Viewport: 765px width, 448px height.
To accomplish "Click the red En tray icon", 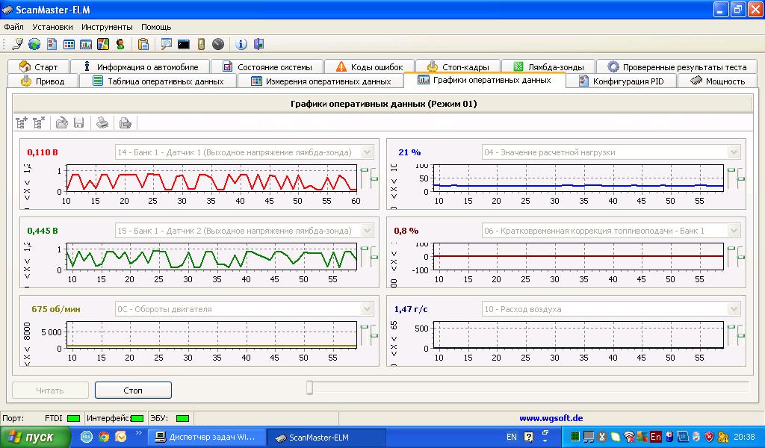I will 656,437.
